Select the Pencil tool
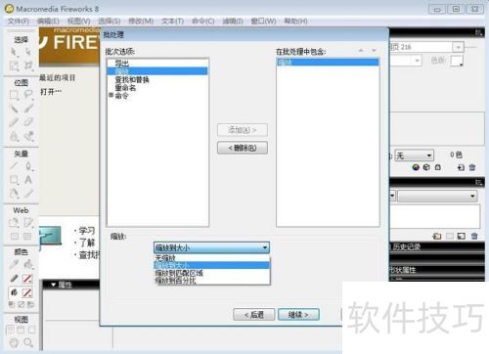 [14, 122]
